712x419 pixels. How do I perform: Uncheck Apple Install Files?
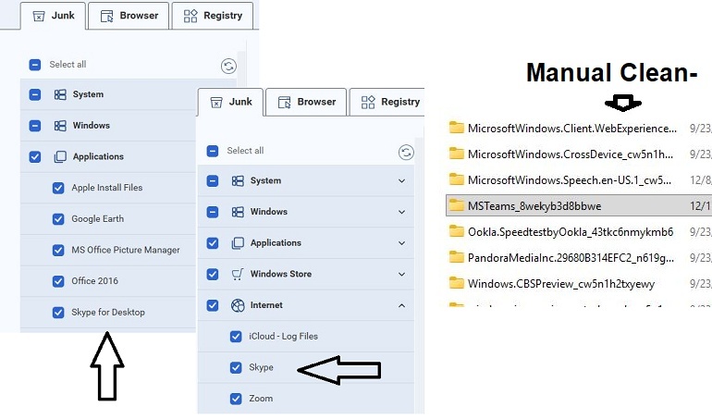tap(58, 188)
